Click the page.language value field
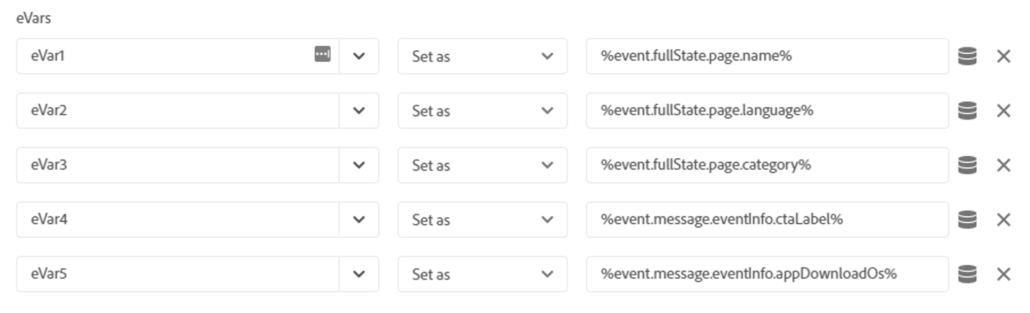 coord(767,110)
